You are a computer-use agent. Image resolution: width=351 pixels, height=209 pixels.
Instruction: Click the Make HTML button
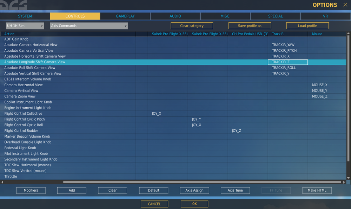[317, 190]
